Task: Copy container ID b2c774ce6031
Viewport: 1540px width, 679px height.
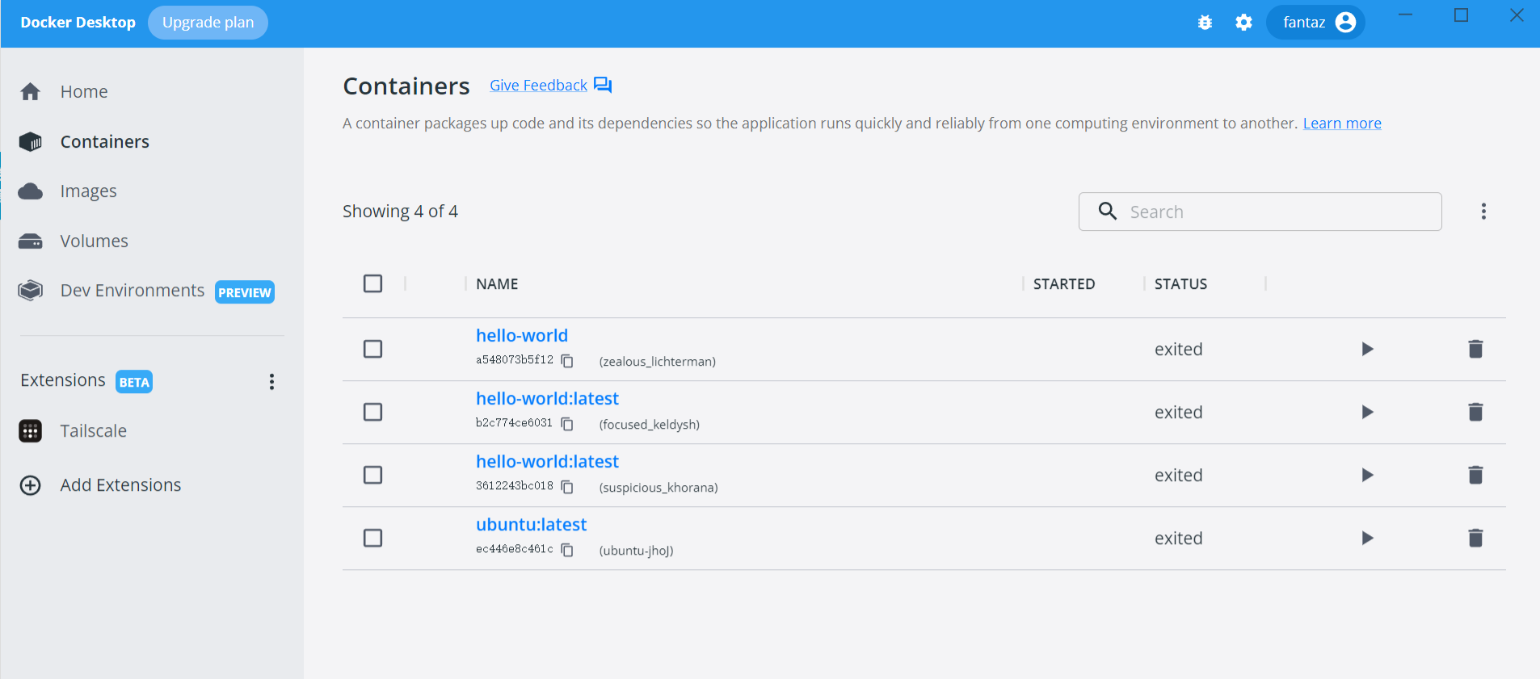Action: tap(567, 424)
